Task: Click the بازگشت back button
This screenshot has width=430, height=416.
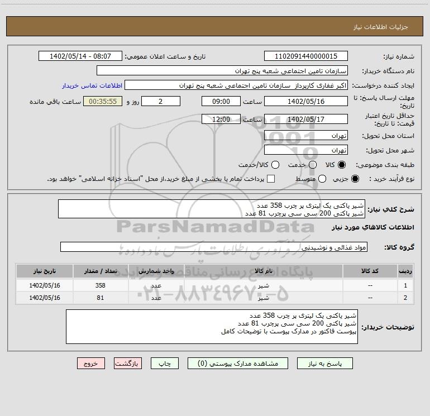Action: 128,364
